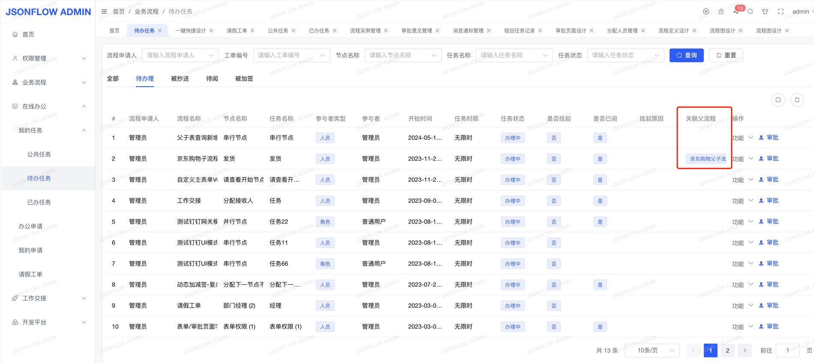814x363 pixels.
Task: Open the 流程申请人 dropdown filter
Action: [180, 55]
